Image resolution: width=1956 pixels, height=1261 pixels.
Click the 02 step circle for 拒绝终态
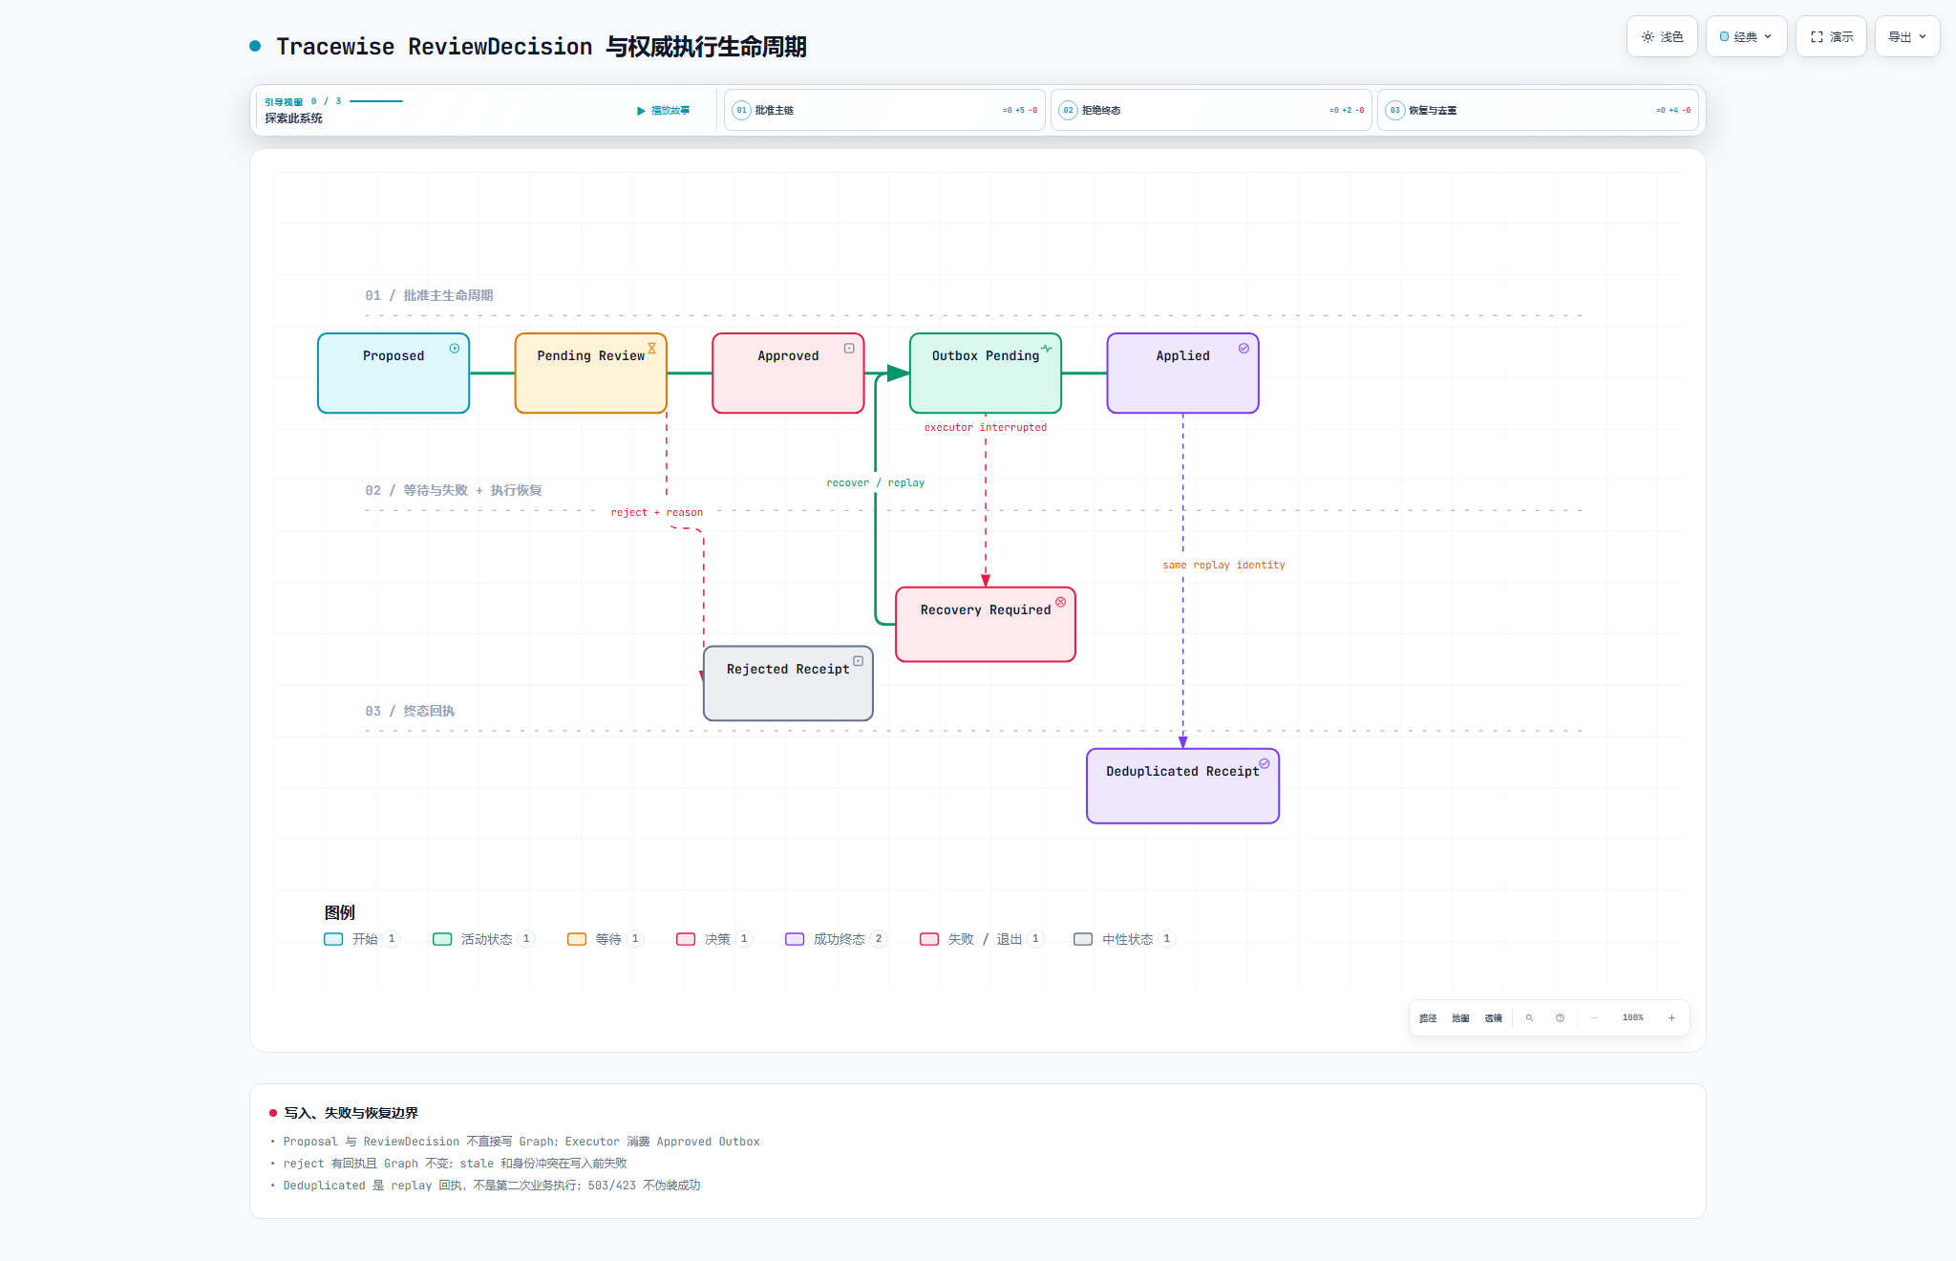tap(1068, 110)
